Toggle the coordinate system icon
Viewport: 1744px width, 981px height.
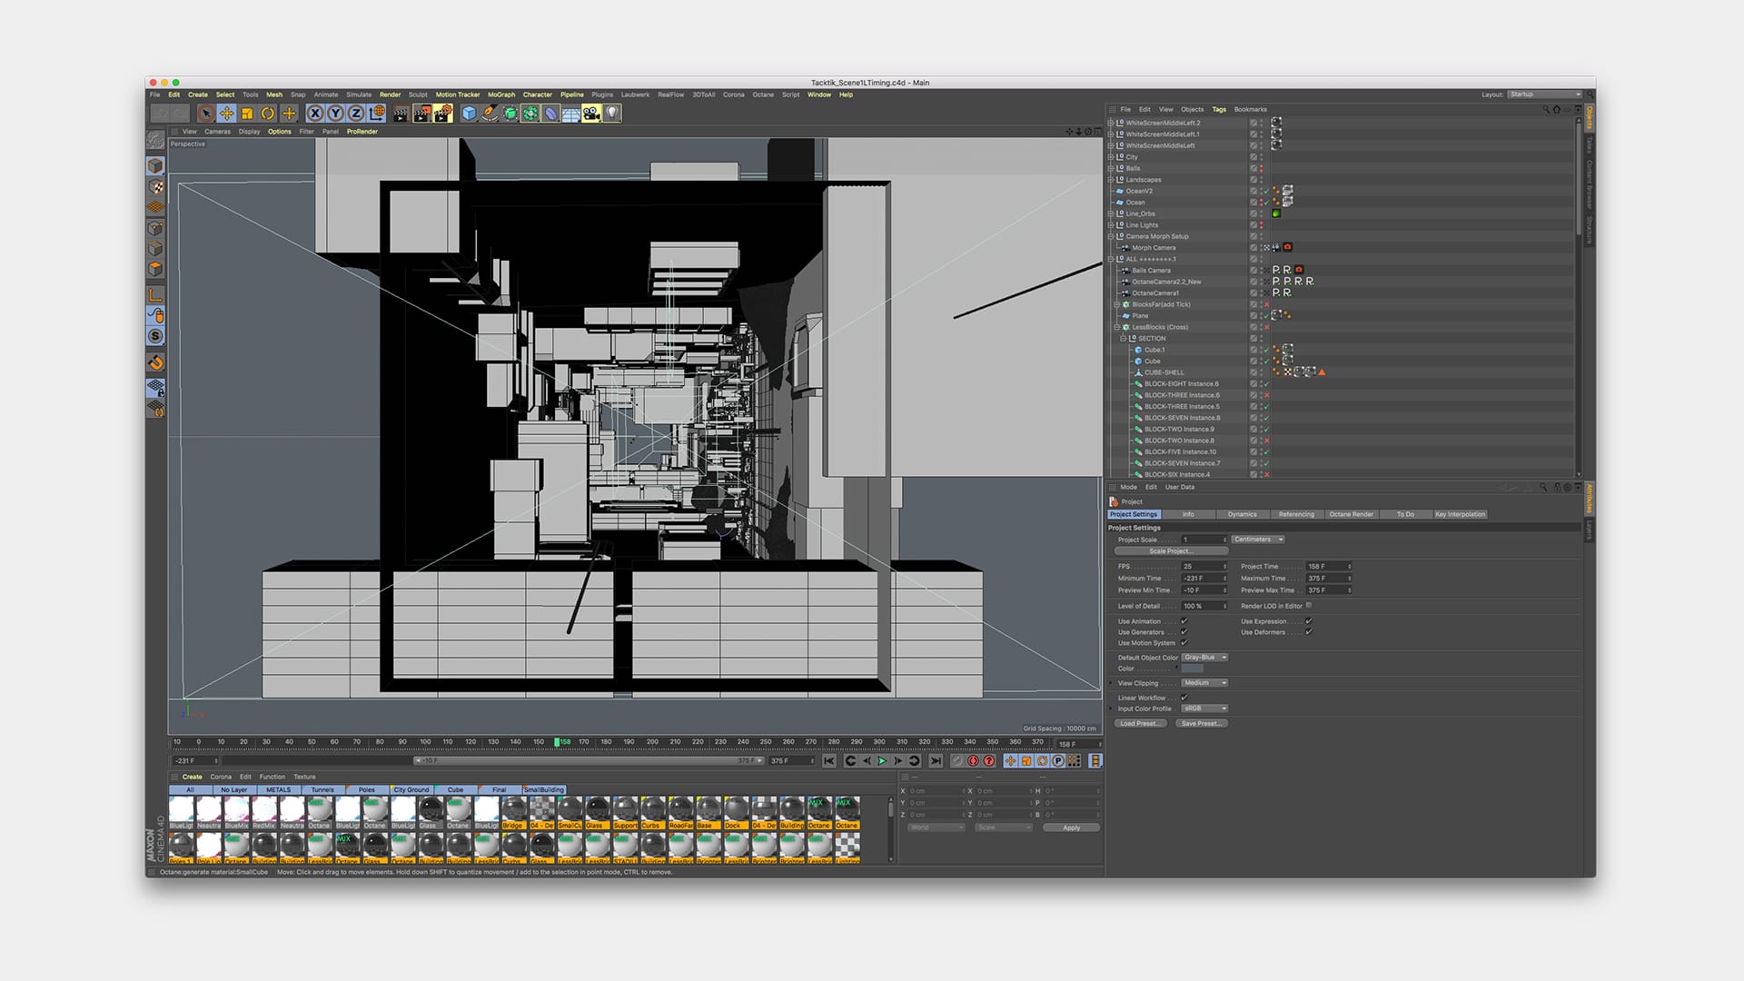tap(377, 114)
